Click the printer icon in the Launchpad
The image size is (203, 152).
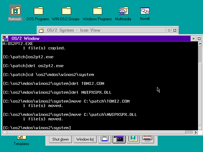[x=105, y=139]
